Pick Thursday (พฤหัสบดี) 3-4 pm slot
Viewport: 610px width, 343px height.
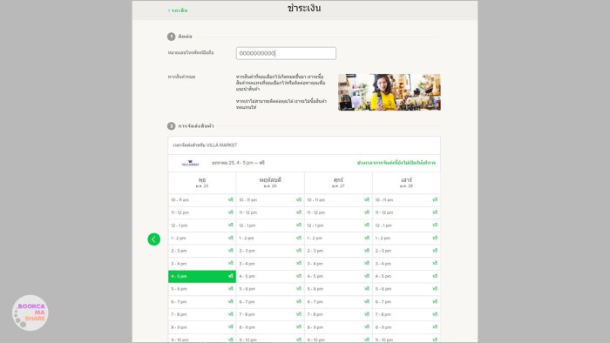click(x=270, y=264)
